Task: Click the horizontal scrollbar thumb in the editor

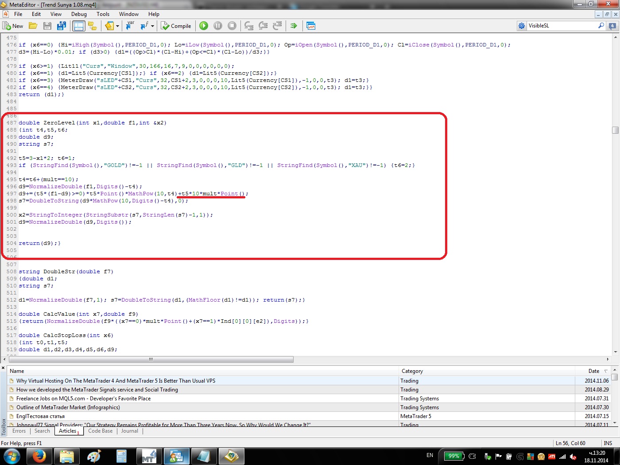Action: pos(151,359)
